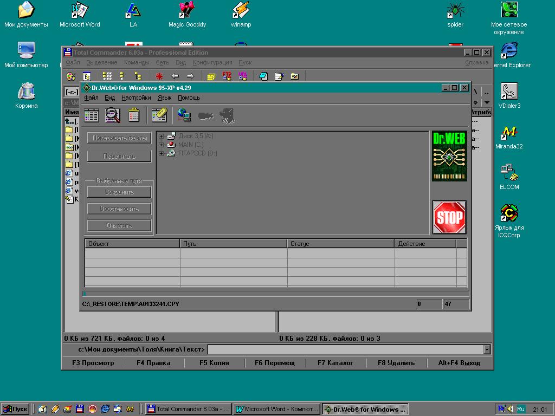Click the green Dr.WEB spider logo
Screen dimensions: 555x416
[x=449, y=156]
